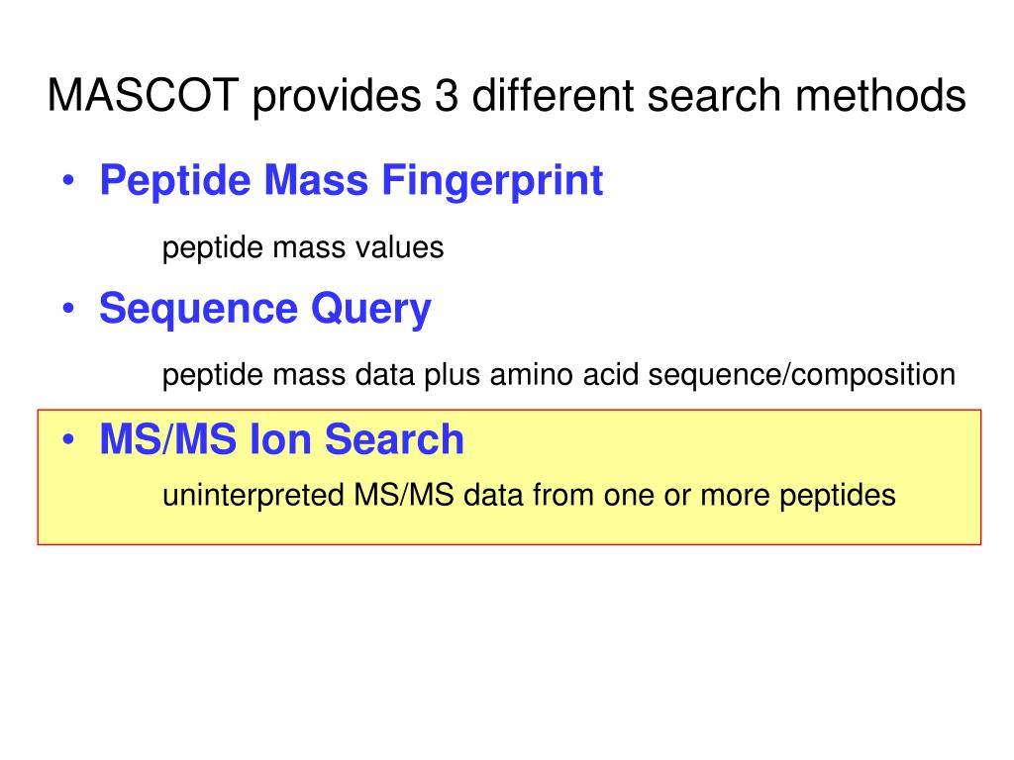Click the bullet beside Peptide Mass Fingerprint
This screenshot has height=760, width=1014.
coord(68,180)
